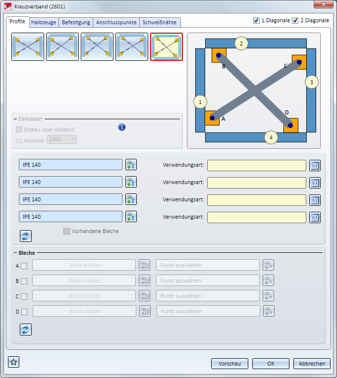337x378 pixels.
Task: Pick profile icon beside first IPE 140
Action: pyautogui.click(x=131, y=165)
